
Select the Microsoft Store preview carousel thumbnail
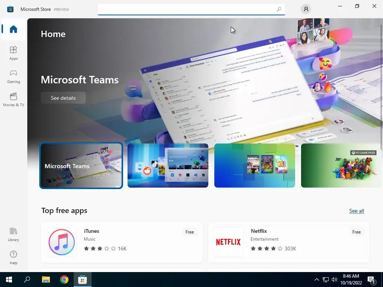(x=168, y=166)
